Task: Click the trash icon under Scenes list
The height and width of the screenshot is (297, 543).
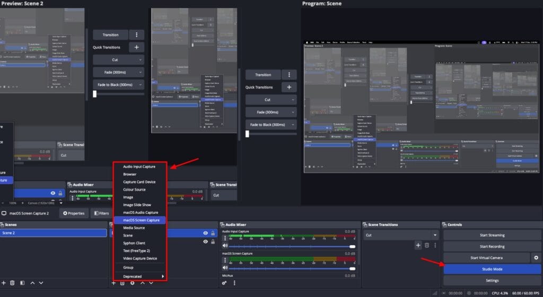Action: coord(12,283)
